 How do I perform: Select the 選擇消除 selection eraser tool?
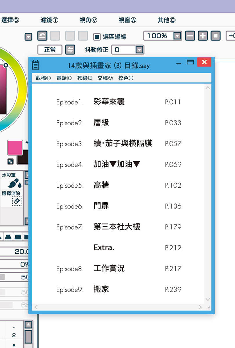coord(12,198)
